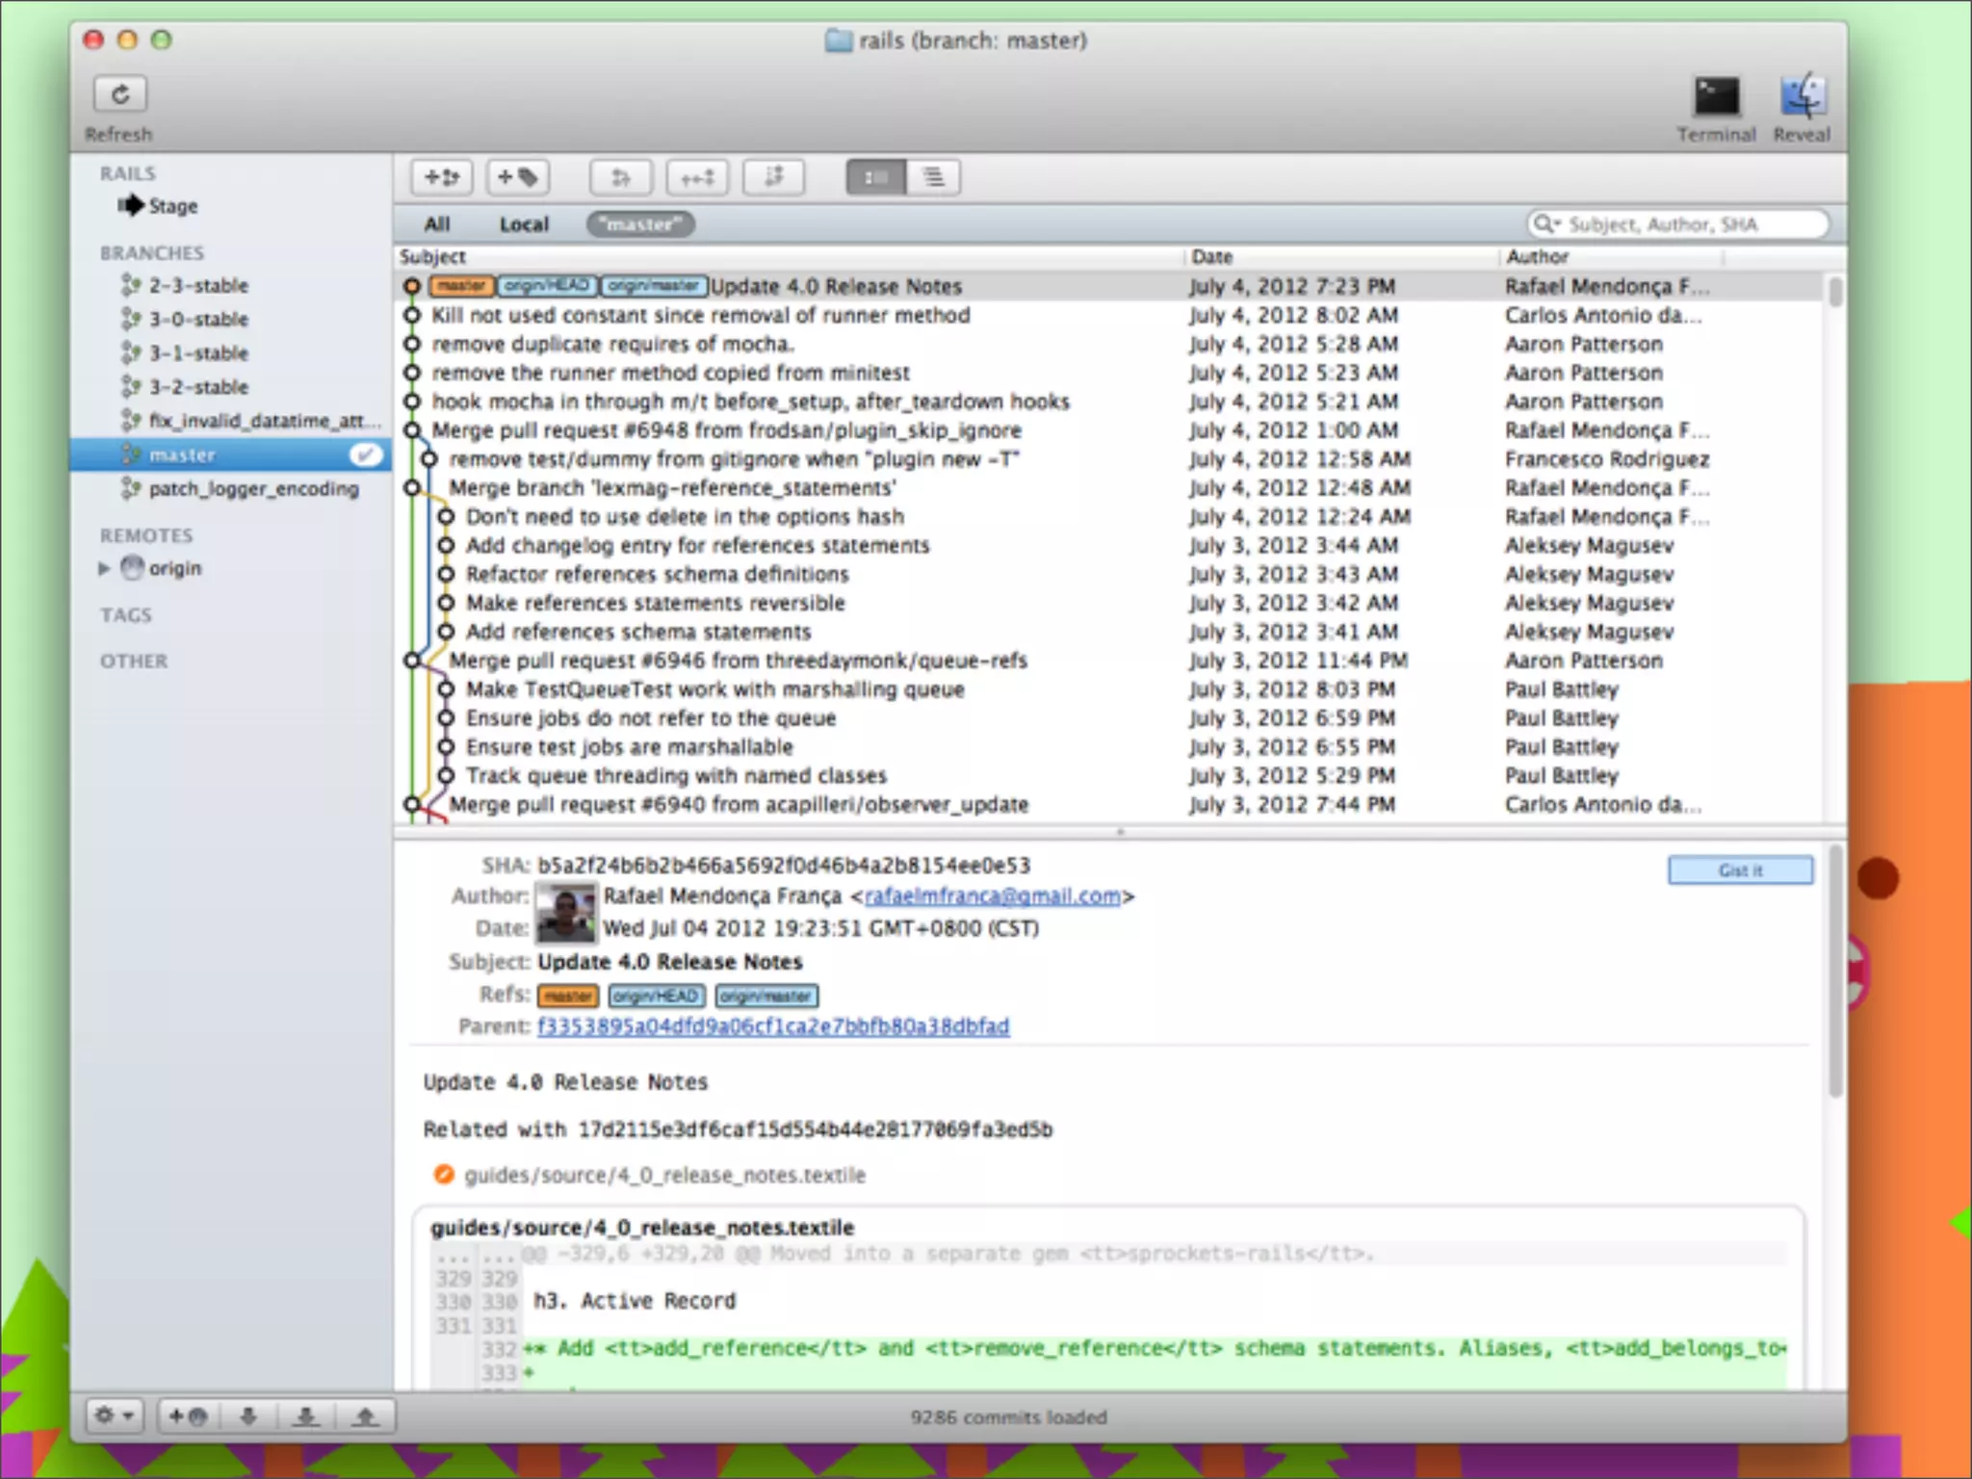Click the add remote plus-globe icon
Viewport: 1972px width, 1479px height.
click(x=189, y=1416)
